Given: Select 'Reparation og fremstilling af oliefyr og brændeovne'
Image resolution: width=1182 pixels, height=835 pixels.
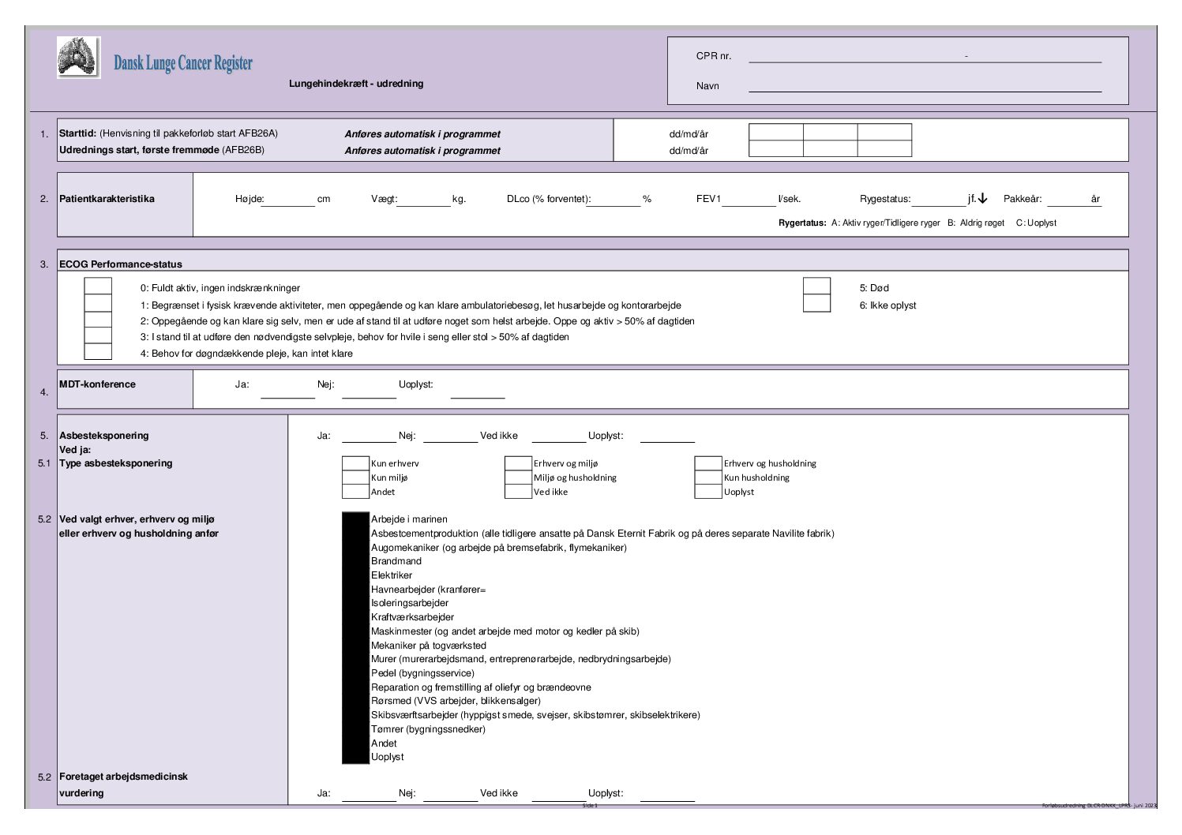Looking at the screenshot, I should pos(481,687).
